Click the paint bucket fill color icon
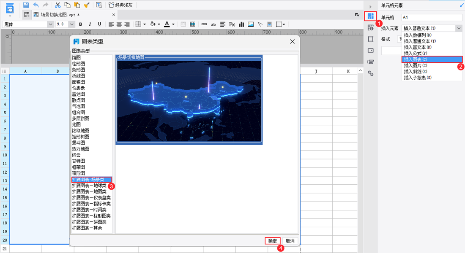The height and width of the screenshot is (253, 465). point(153,24)
